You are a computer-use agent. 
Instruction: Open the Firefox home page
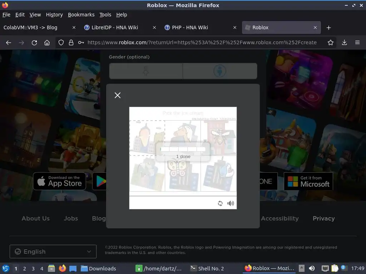(47, 43)
